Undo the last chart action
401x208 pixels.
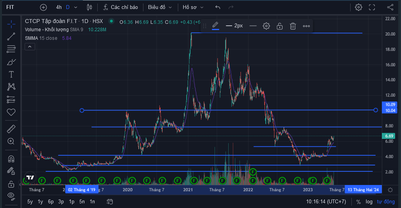click(218, 7)
